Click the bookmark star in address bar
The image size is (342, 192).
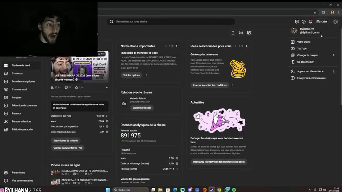pos(315,12)
